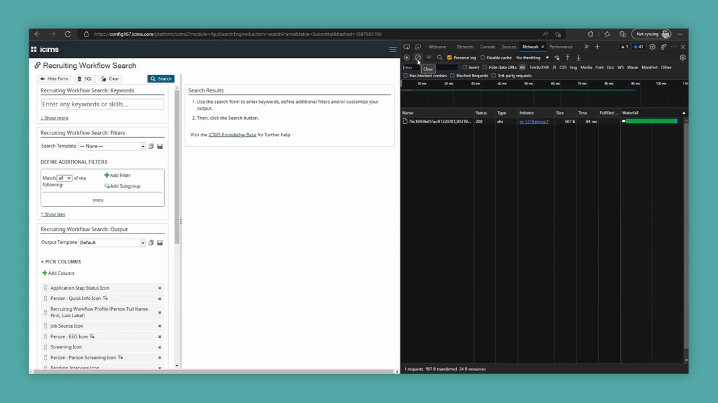Open iCIMS Knowledge Base link
The width and height of the screenshot is (718, 403).
coord(232,134)
